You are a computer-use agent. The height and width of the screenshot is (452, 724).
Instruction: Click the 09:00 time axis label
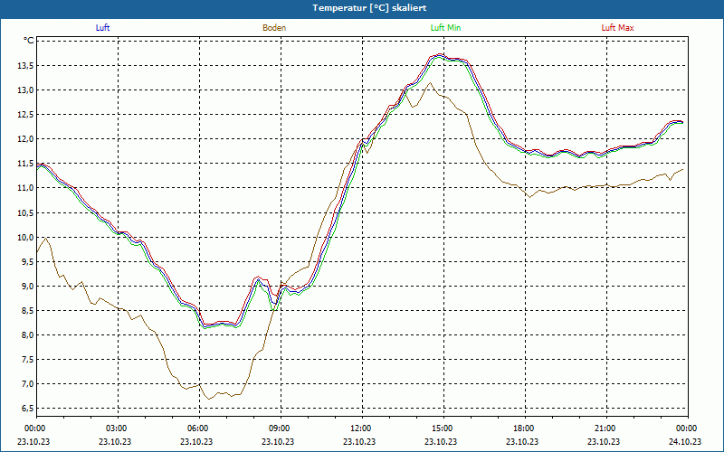[x=281, y=428]
